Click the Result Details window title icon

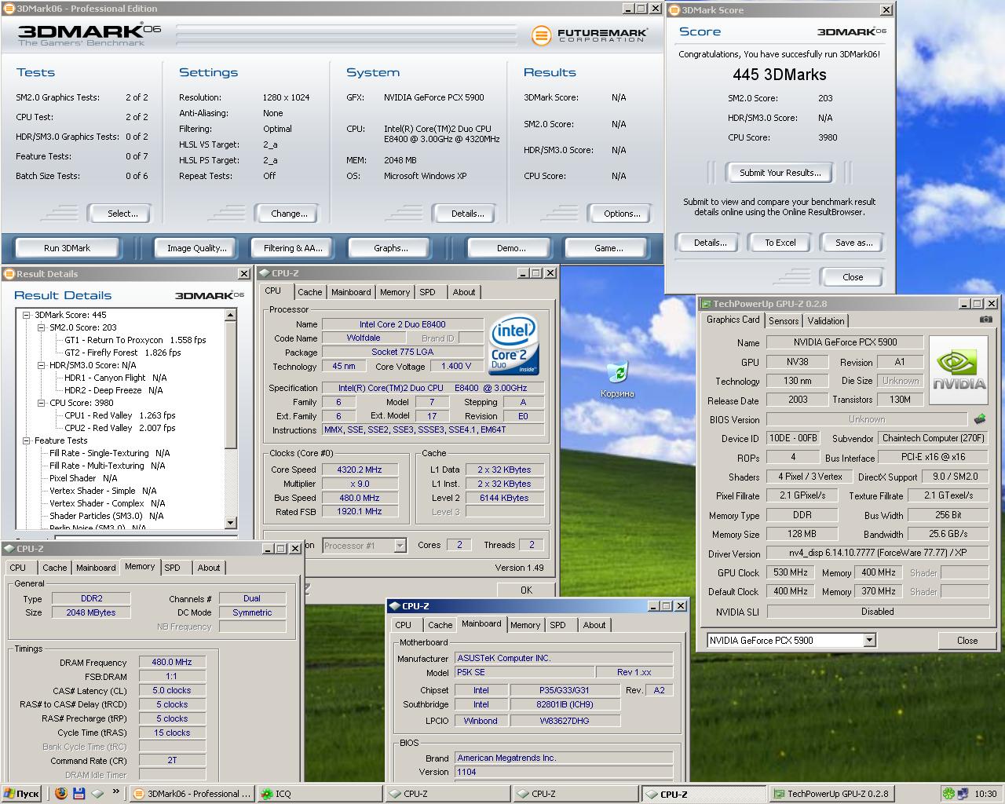[9, 274]
